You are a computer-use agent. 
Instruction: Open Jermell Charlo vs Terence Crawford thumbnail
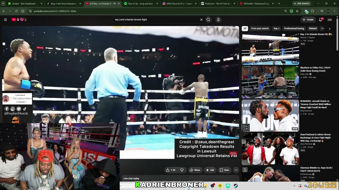coord(270,116)
